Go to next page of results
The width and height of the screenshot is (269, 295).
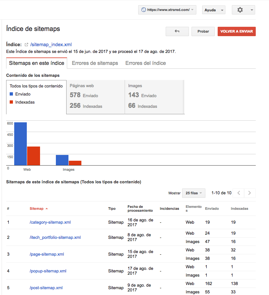(250, 193)
